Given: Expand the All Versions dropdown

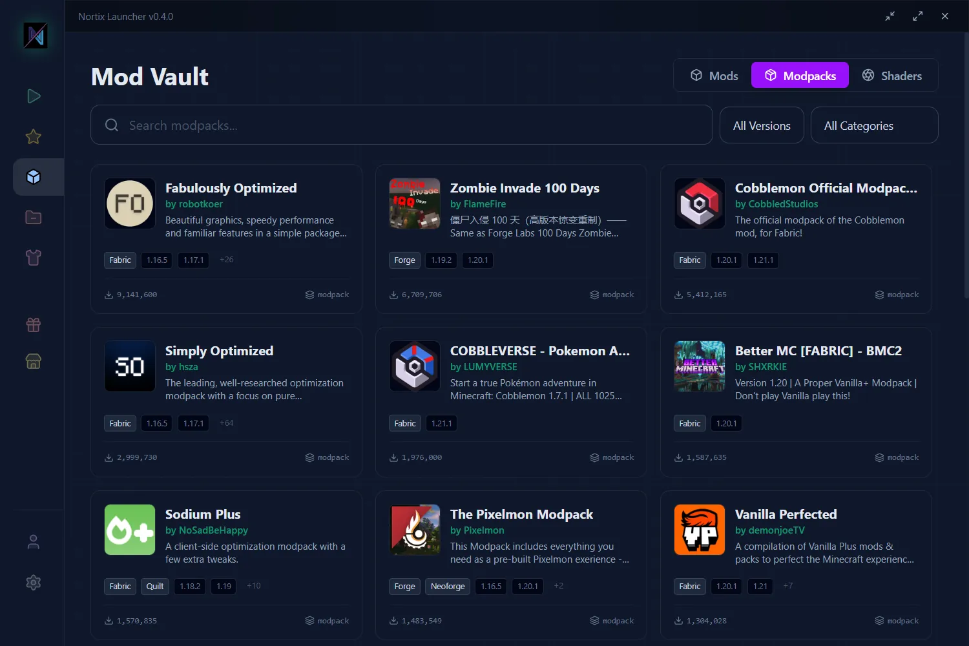Looking at the screenshot, I should pos(762,125).
